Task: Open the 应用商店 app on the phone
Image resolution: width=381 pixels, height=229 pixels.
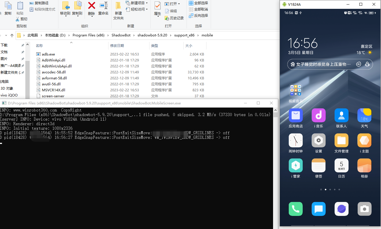Action: 296,115
